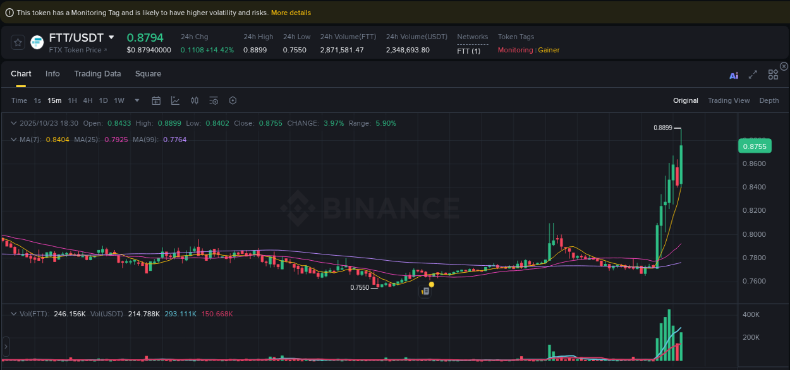
Task: Click the candle settings icon with list
Action: pos(214,100)
